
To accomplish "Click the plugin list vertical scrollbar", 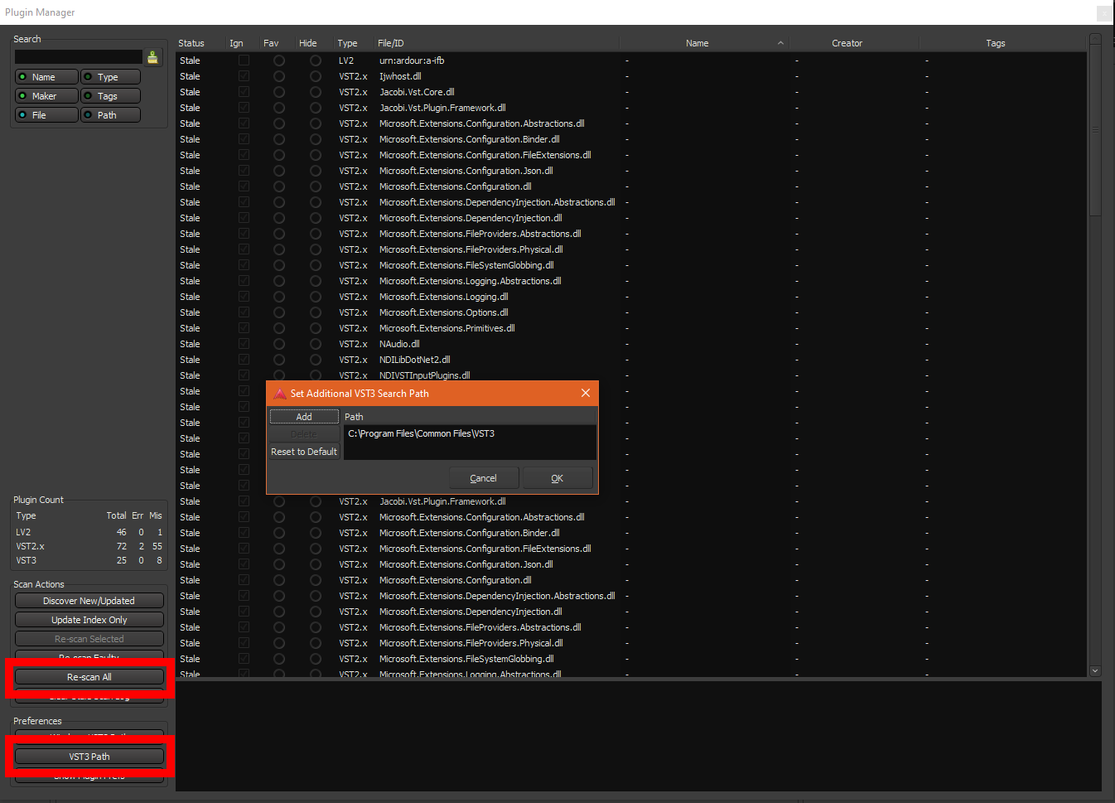I will pyautogui.click(x=1095, y=130).
